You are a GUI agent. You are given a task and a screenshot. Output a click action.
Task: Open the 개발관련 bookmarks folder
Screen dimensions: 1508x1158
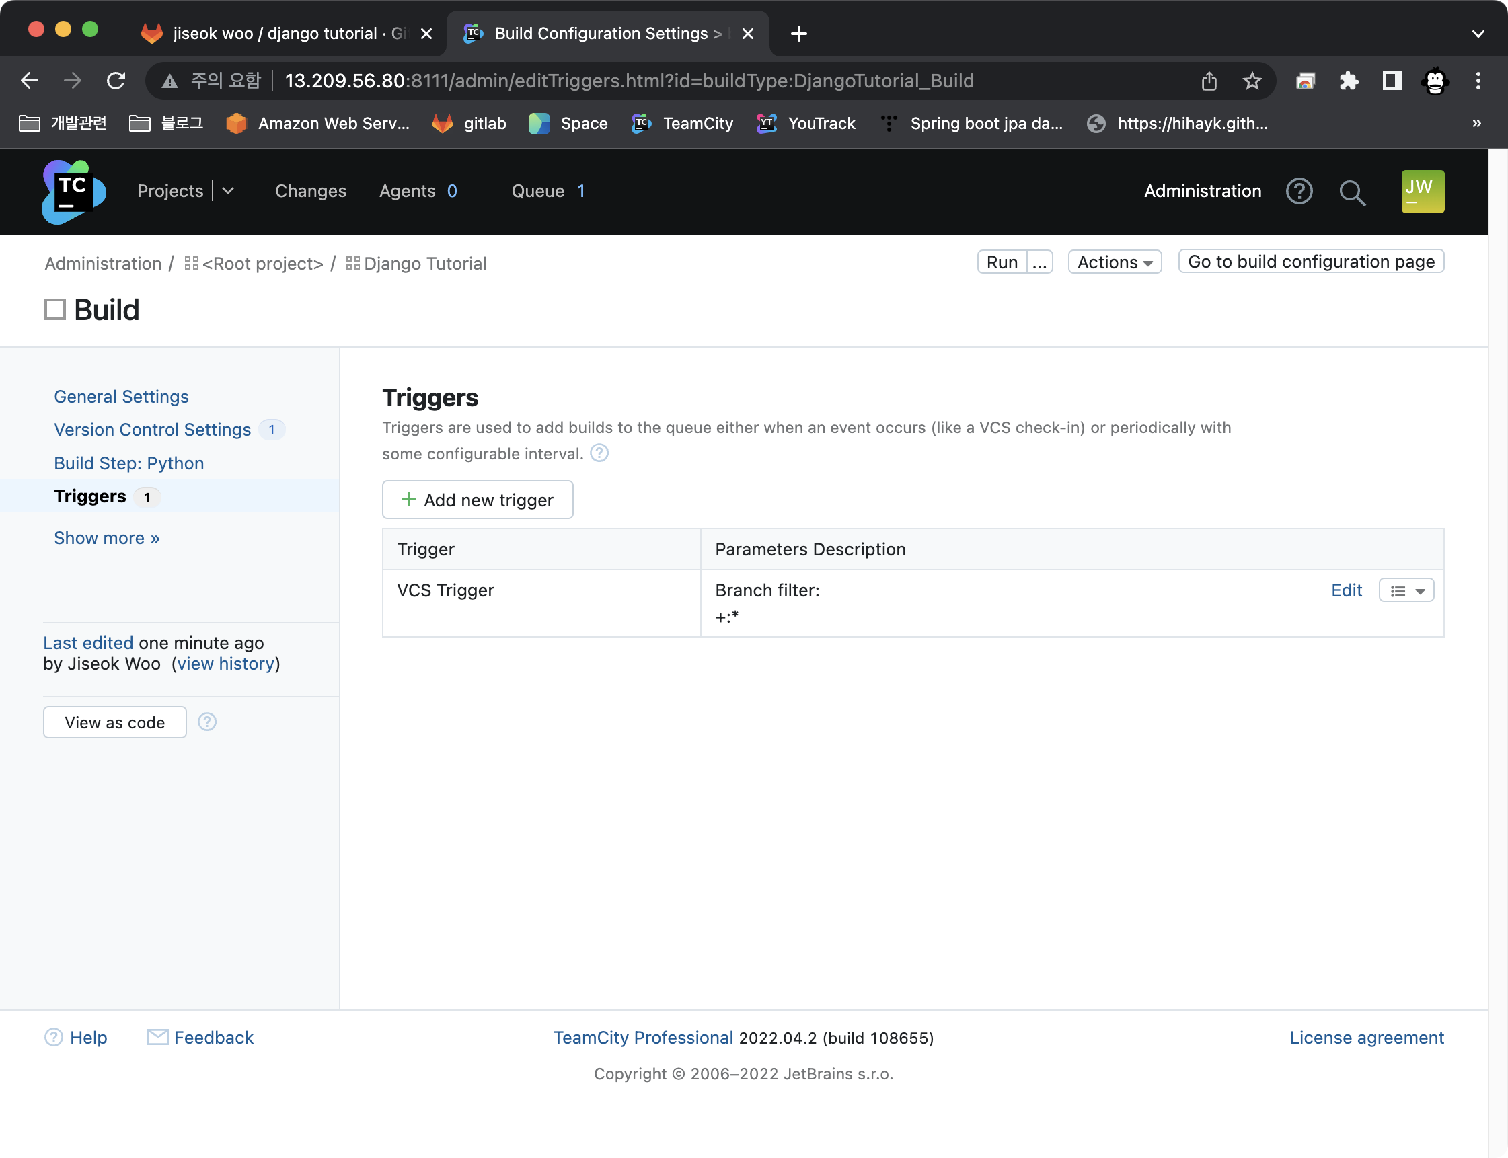tap(63, 123)
